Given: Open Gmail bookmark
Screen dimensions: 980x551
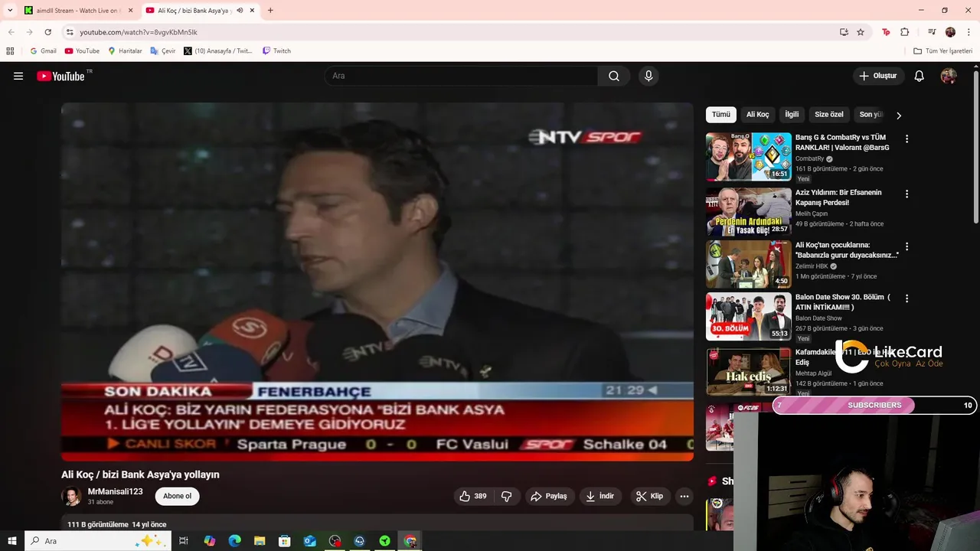Looking at the screenshot, I should [43, 51].
